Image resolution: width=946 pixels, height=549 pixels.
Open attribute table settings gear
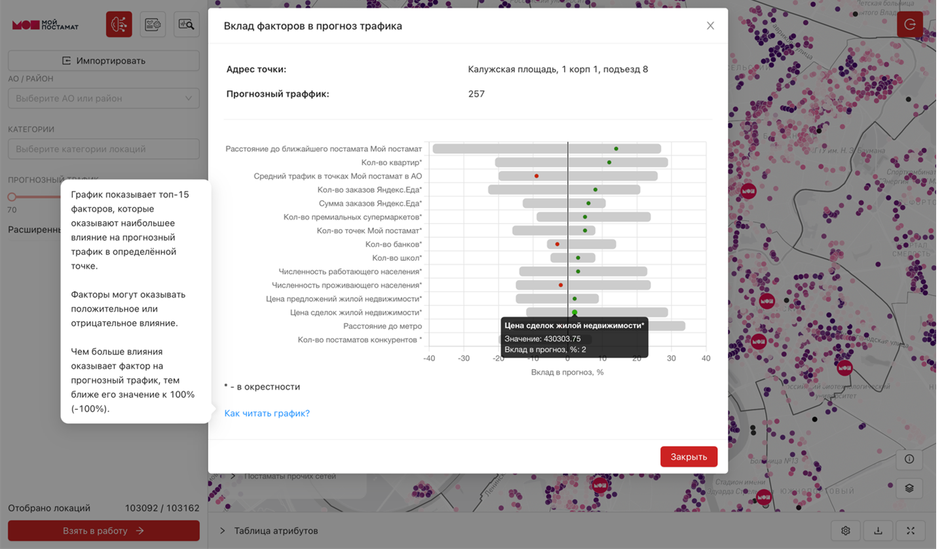(x=846, y=531)
